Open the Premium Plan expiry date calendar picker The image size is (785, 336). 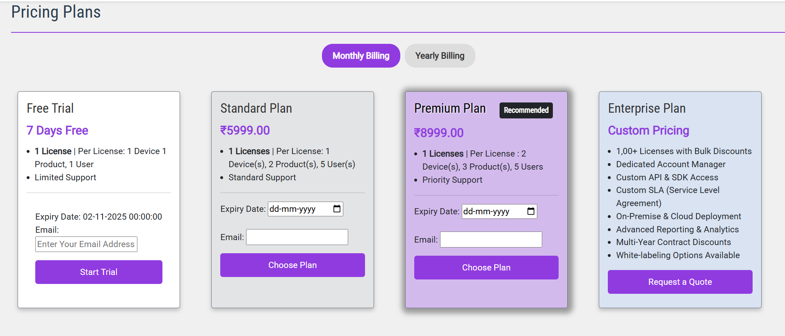[530, 211]
